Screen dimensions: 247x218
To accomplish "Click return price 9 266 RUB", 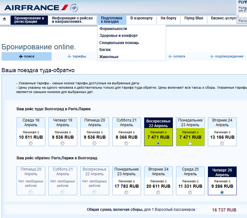I will (x=222, y=186).
